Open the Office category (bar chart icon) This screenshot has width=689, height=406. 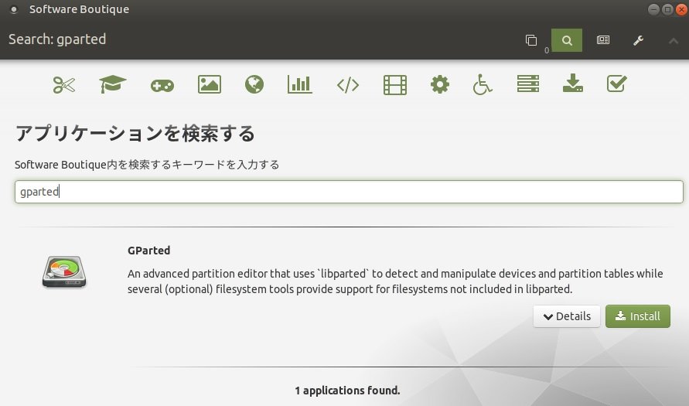[x=300, y=84]
